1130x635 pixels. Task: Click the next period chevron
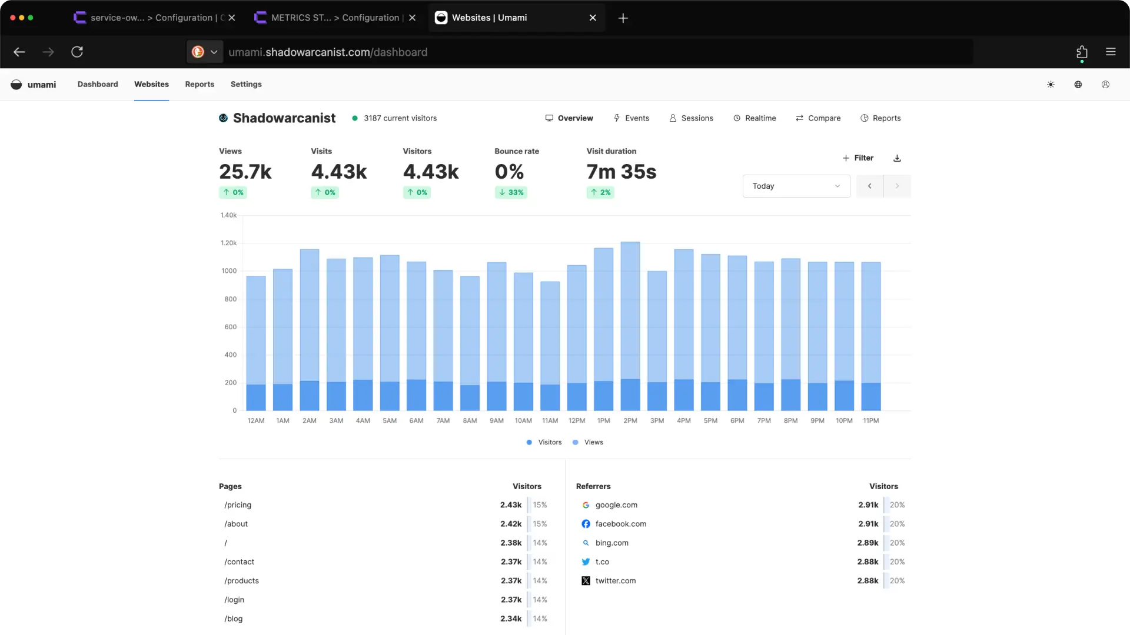click(897, 186)
